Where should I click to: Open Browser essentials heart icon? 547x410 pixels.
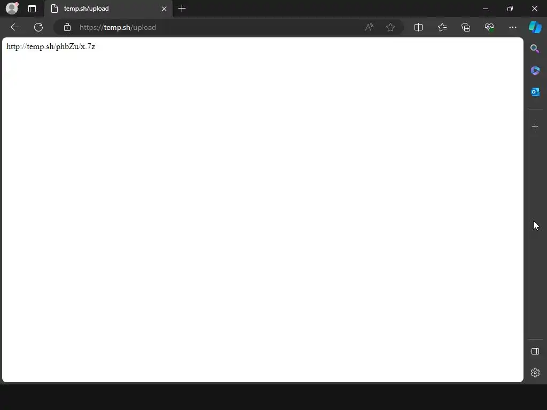tap(489, 27)
